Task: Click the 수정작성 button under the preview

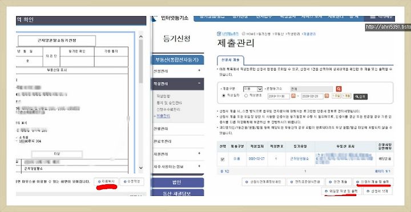Action: point(132,181)
